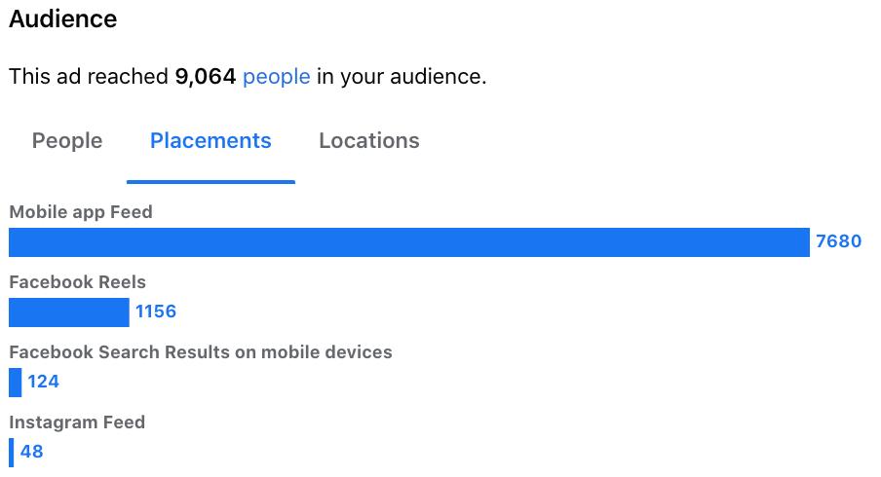881x477 pixels.
Task: Click the bold 9,064 reach number
Action: coord(206,77)
